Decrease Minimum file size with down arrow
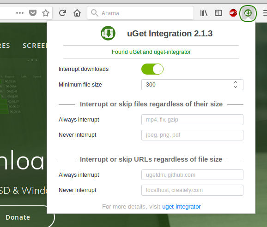This screenshot has height=227, width=267. [236, 87]
